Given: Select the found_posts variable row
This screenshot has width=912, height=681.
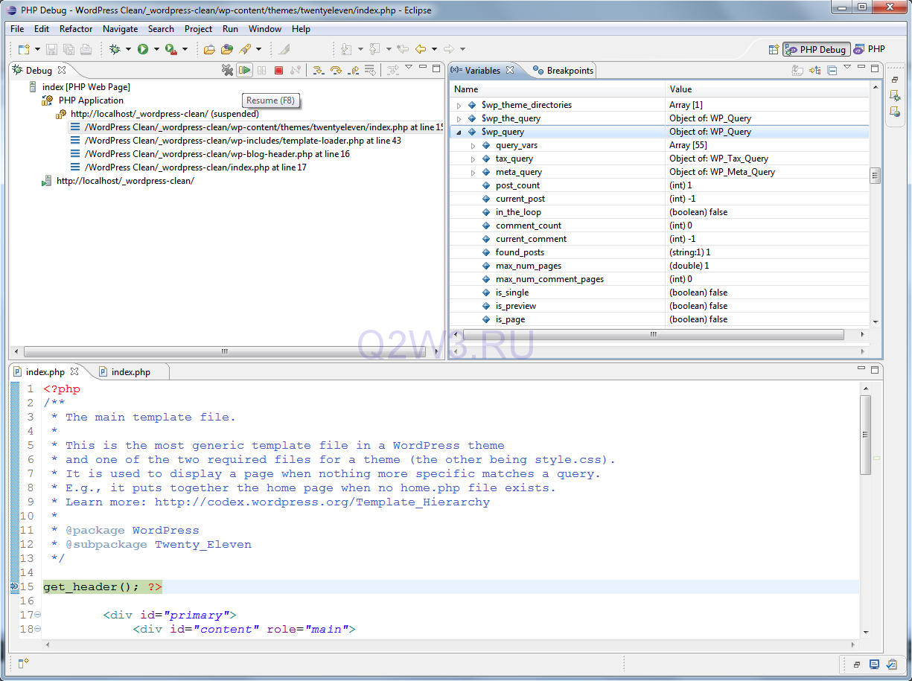Looking at the screenshot, I should [659, 252].
